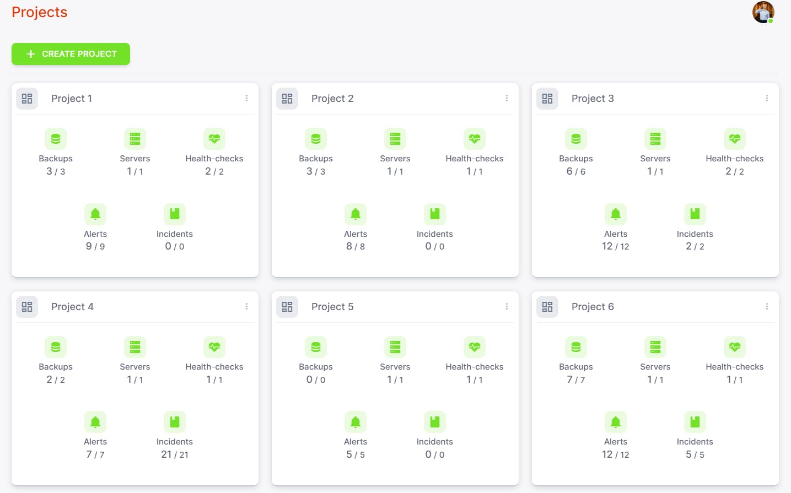The width and height of the screenshot is (791, 493).
Task: Click Project 5 Backups count 0 / 0
Action: pos(316,380)
